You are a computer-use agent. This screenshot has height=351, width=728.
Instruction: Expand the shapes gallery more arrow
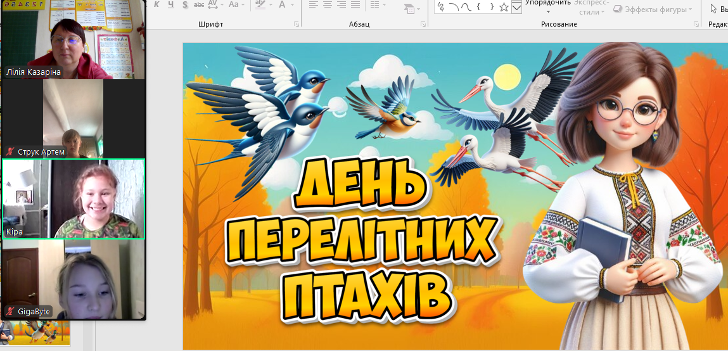pos(516,8)
